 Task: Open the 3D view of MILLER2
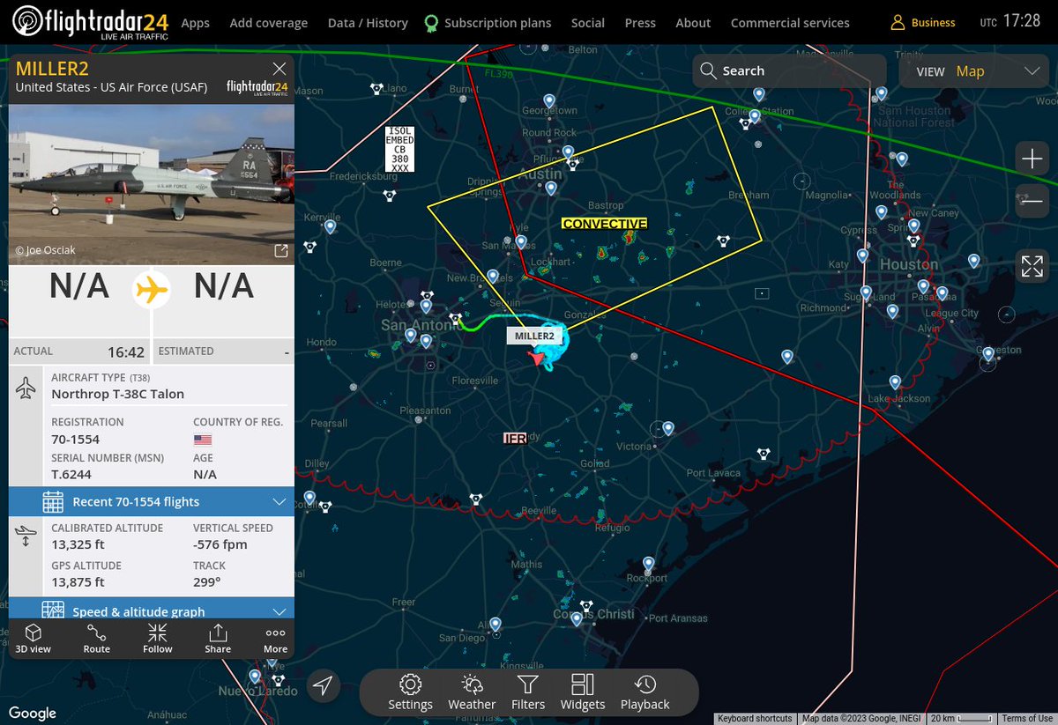tap(33, 638)
